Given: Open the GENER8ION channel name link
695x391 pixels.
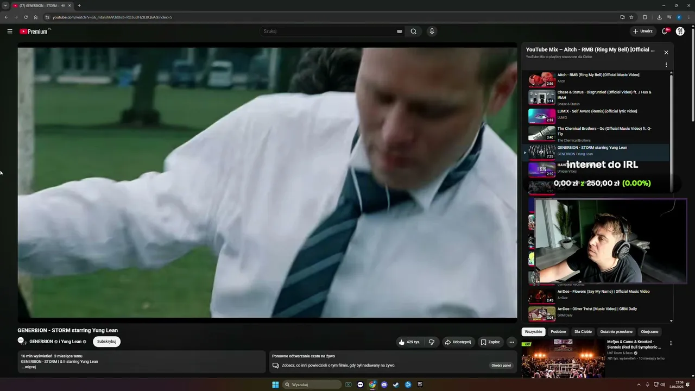Looking at the screenshot, I should (41, 342).
